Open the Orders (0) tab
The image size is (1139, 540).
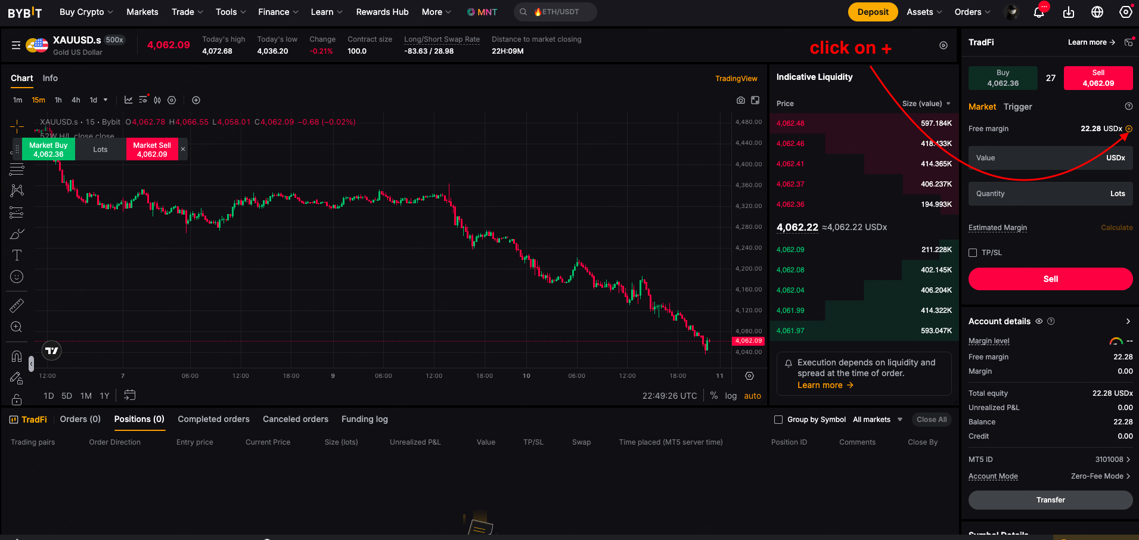pyautogui.click(x=80, y=419)
